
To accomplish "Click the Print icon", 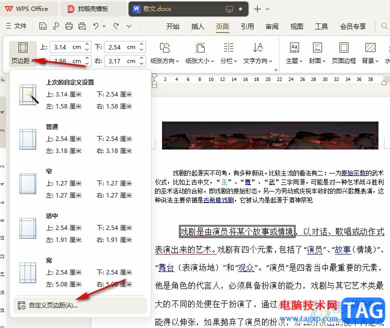I will pyautogui.click(x=69, y=26).
